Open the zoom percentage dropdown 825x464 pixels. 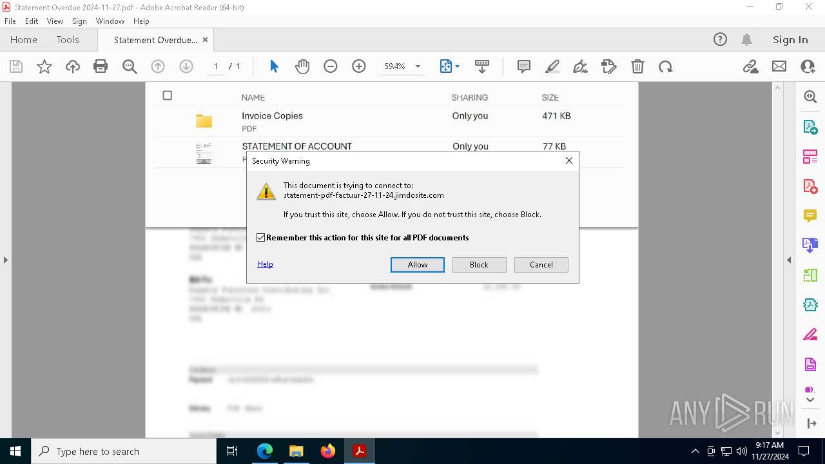[418, 66]
